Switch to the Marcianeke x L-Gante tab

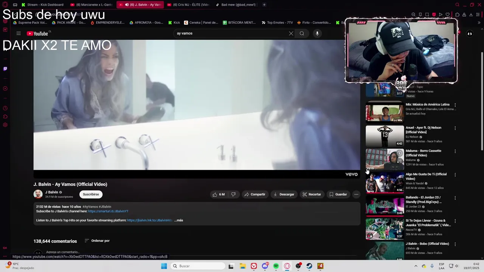click(92, 5)
